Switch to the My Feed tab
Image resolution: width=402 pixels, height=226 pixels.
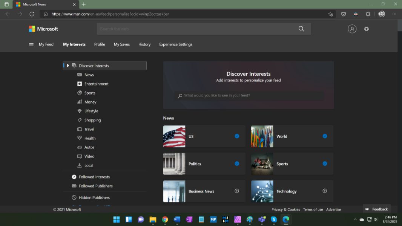pyautogui.click(x=46, y=44)
